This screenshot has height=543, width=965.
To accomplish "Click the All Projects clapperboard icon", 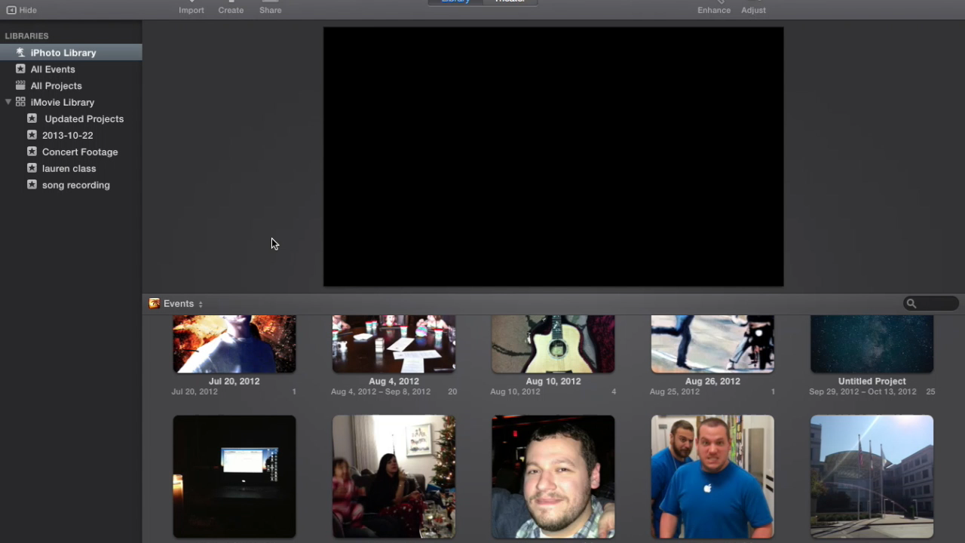I will (20, 85).
